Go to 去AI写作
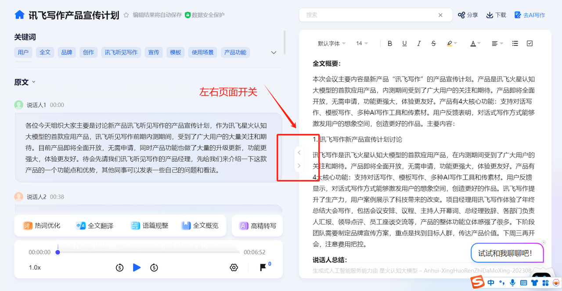This screenshot has height=291, width=562. click(530, 15)
